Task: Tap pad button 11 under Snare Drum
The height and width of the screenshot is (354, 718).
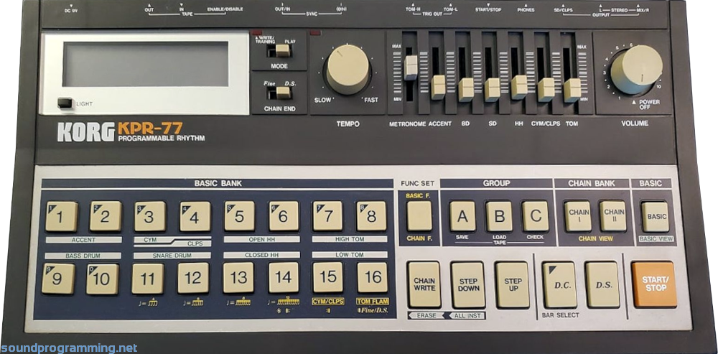Action: point(148,279)
